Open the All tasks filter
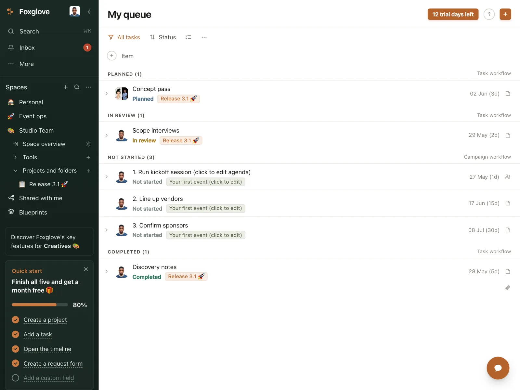Screen dimensions: 520x390 point(124,37)
